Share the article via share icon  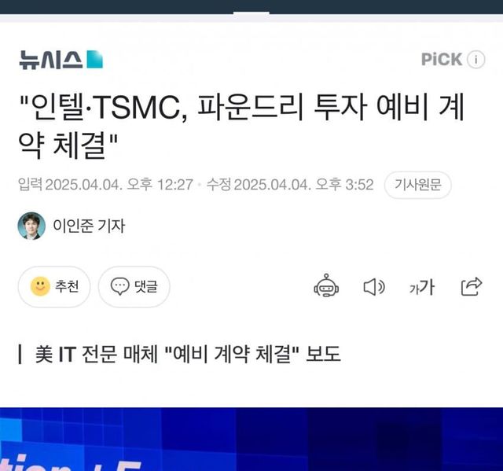click(472, 286)
